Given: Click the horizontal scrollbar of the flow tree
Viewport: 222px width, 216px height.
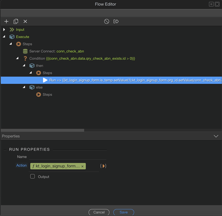Looking at the screenshot, I should tap(42, 130).
